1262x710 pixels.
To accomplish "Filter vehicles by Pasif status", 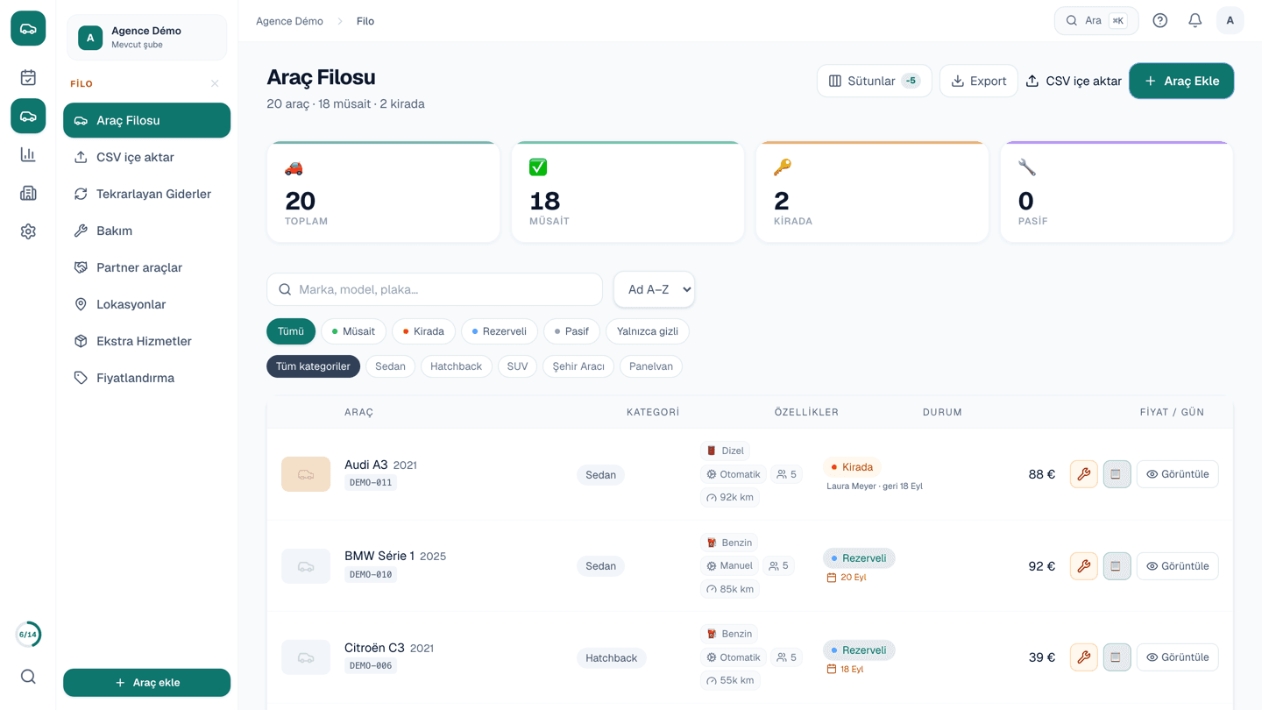I will click(x=571, y=331).
